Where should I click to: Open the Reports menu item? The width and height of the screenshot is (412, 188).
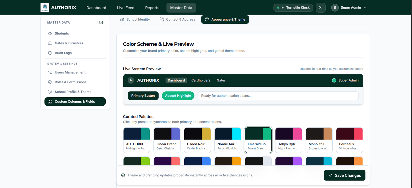coord(152,8)
